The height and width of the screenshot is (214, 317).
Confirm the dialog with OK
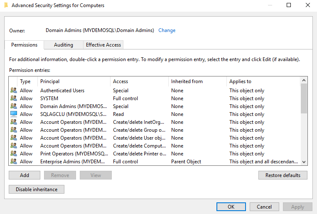pyautogui.click(x=231, y=207)
